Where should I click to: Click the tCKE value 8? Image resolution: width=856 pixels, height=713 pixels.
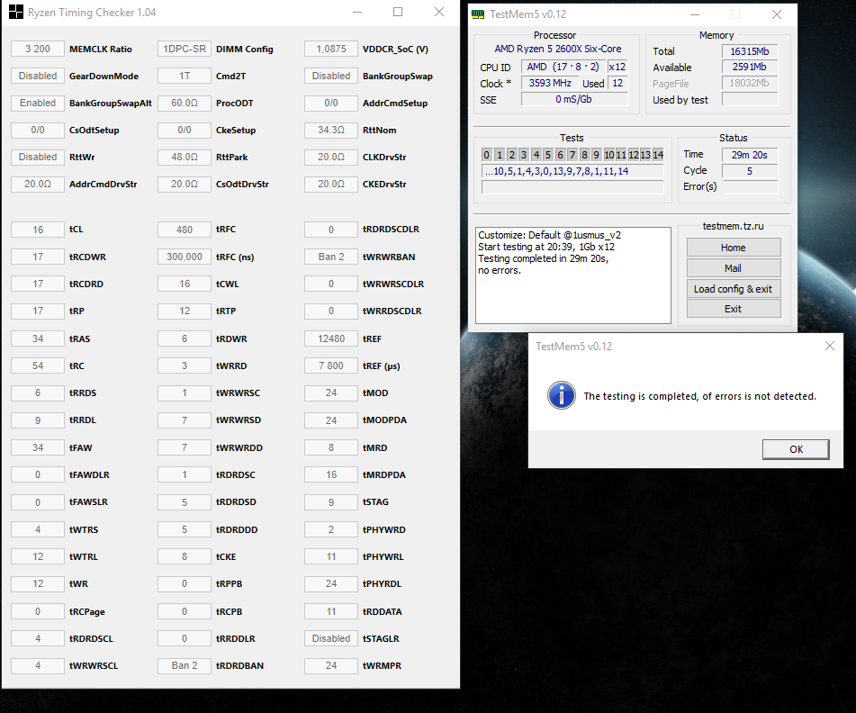coord(185,556)
